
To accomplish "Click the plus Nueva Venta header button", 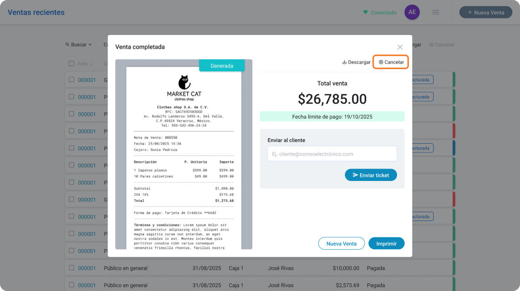I will (485, 13).
